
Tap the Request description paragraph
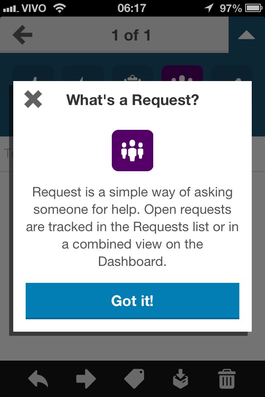(x=132, y=227)
